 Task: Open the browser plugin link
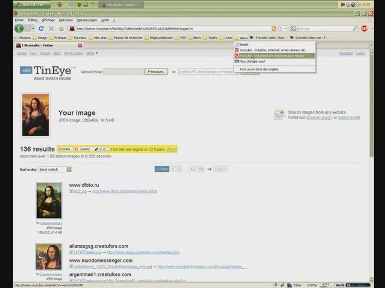[319, 118]
